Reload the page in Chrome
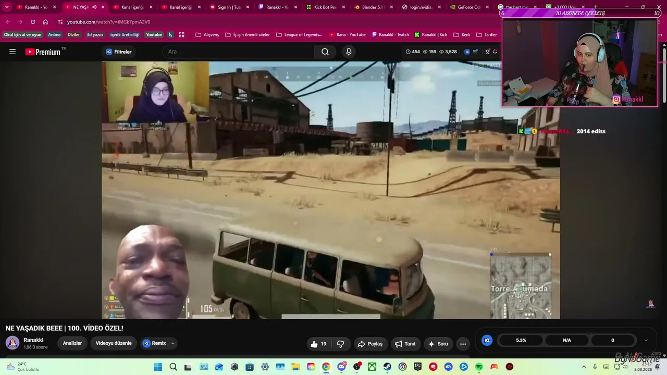 tap(33, 22)
